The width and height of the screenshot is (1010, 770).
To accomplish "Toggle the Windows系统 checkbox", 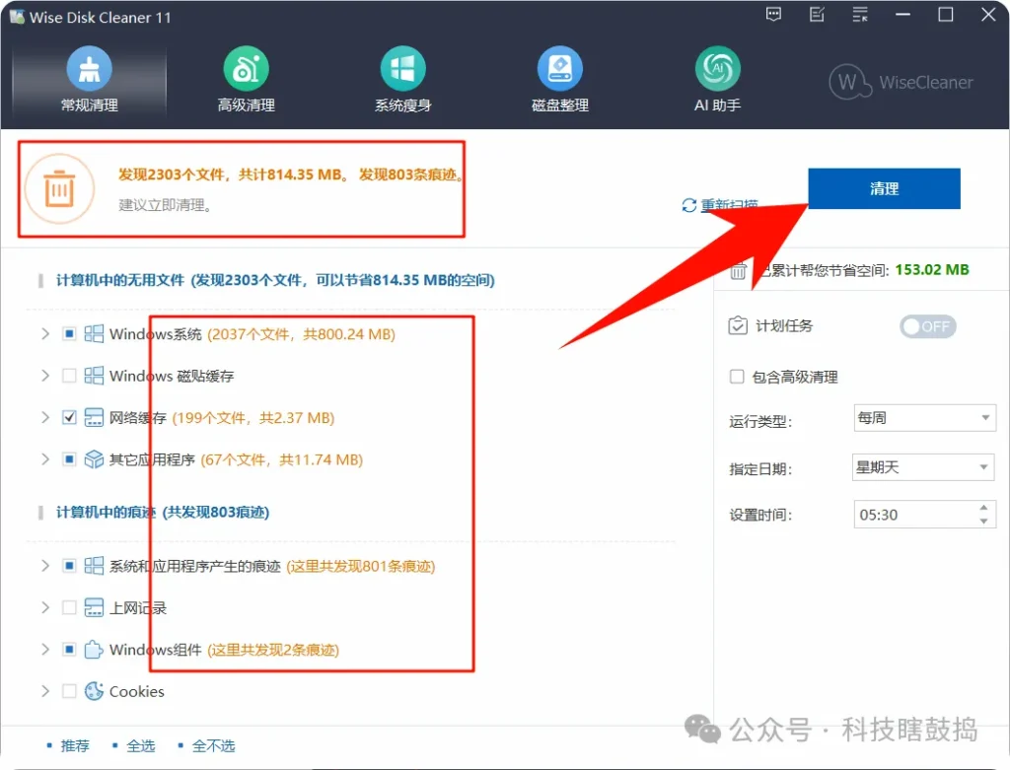I will tap(69, 333).
